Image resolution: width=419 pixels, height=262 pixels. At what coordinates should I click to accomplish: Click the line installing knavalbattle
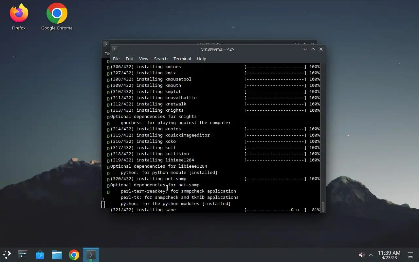point(215,98)
